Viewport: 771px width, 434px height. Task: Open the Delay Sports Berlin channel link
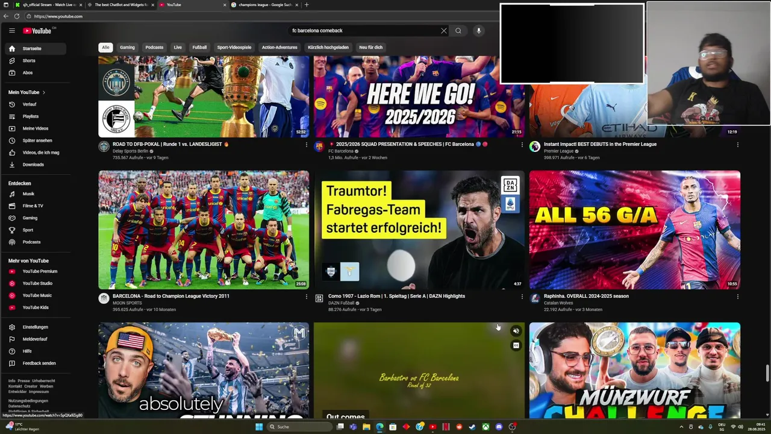pos(130,151)
